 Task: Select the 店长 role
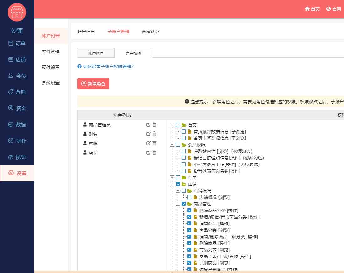[93, 153]
